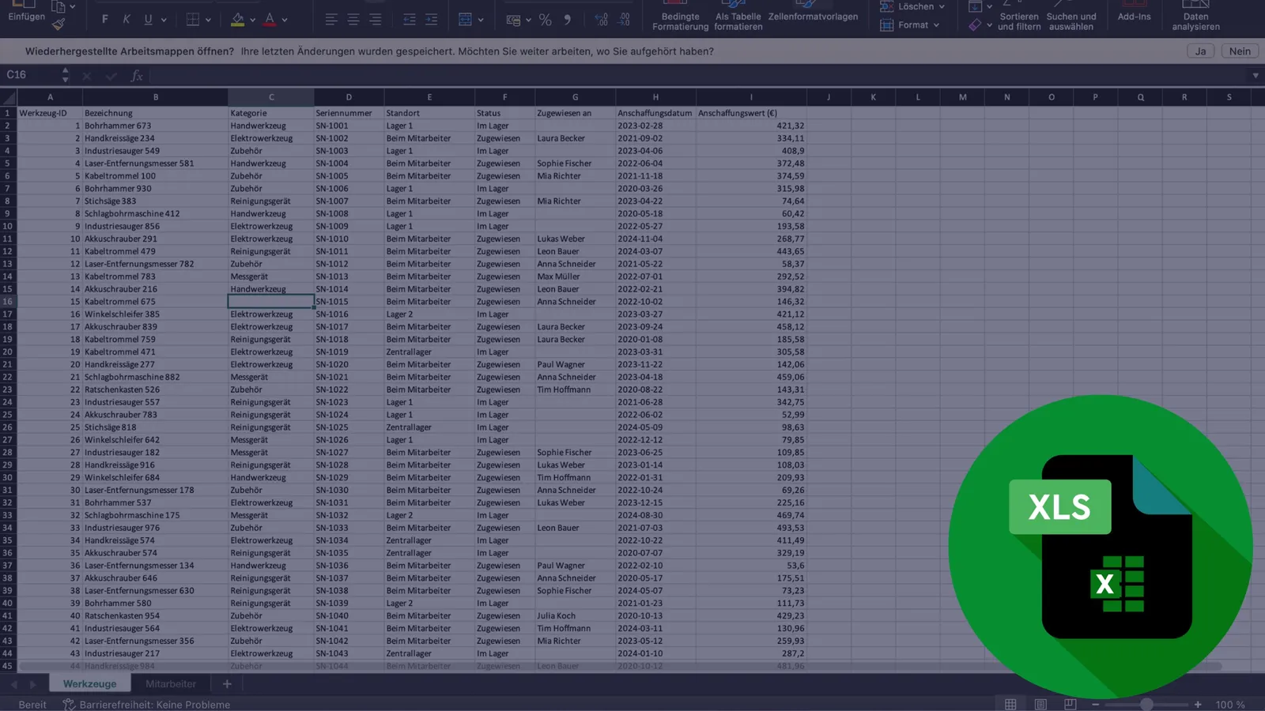Open Sortieren und filtern
Image resolution: width=1265 pixels, height=711 pixels.
[x=1019, y=17]
